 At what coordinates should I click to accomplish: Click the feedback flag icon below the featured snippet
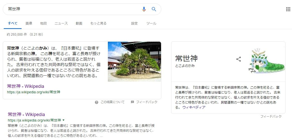[132, 102]
